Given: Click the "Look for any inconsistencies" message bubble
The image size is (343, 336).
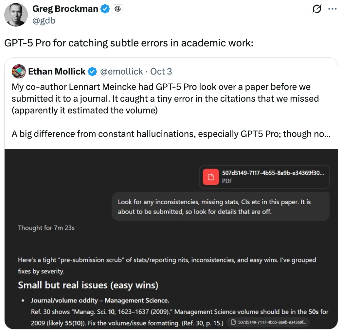Looking at the screenshot, I should click(x=221, y=206).
